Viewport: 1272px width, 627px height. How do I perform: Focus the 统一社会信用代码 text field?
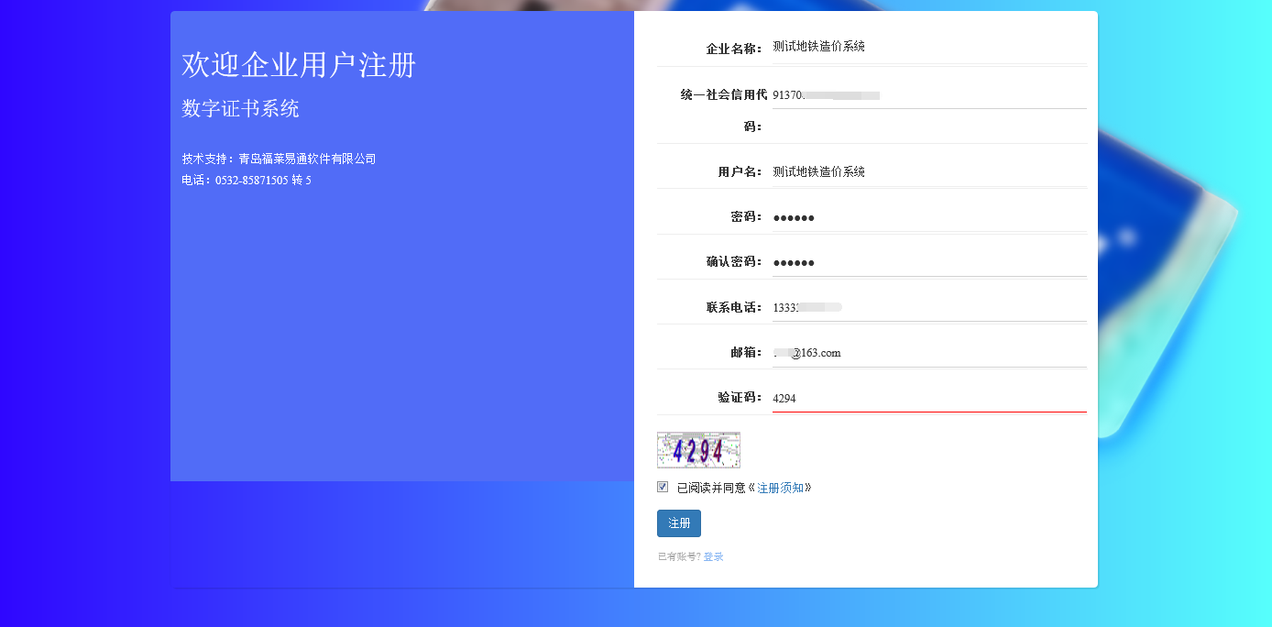coord(928,95)
